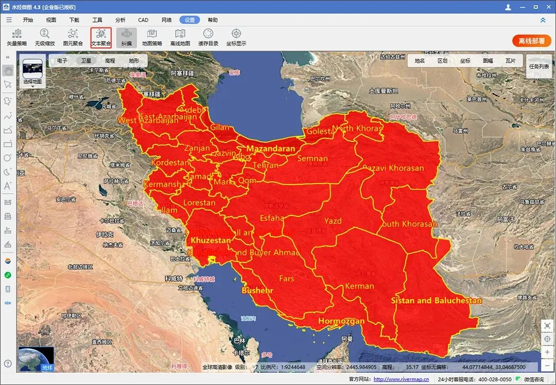556x385 pixels.
Task: Select the text annotation A tool
Action: pyautogui.click(x=8, y=186)
